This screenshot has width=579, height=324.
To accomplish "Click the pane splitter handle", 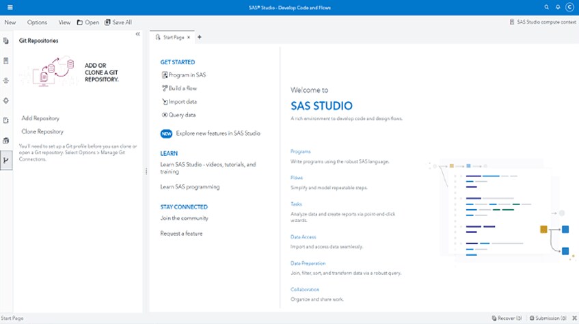I will coord(146,172).
